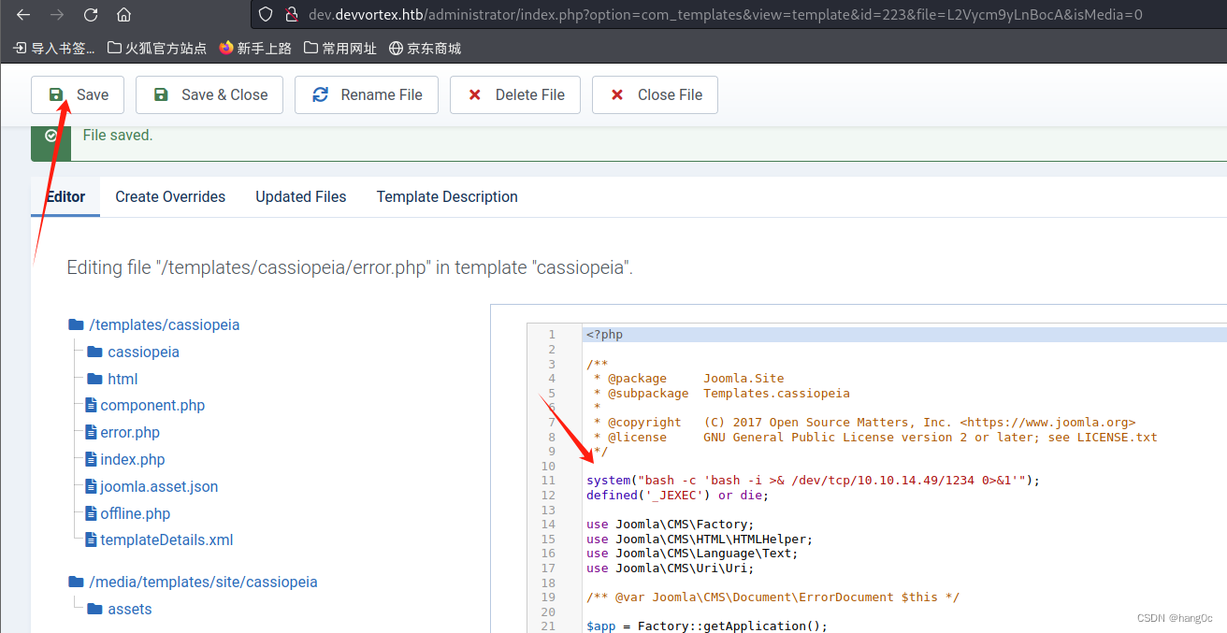Click the Delete File button
This screenshot has height=633, width=1227.
[515, 94]
